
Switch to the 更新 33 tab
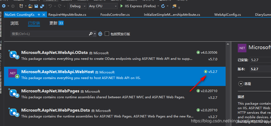(56, 23)
